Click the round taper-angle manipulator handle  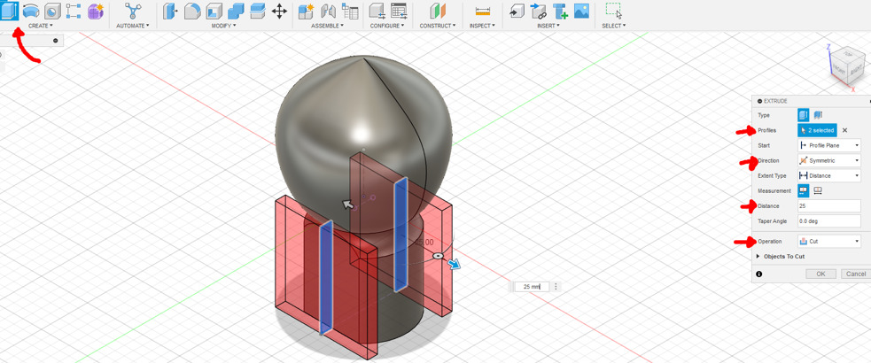(x=439, y=256)
